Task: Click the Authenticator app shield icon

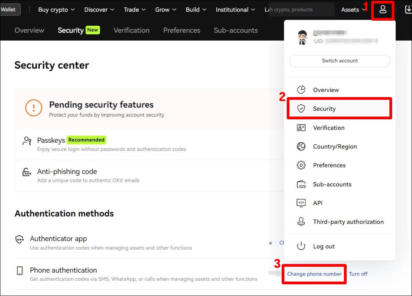Action: (x=20, y=239)
